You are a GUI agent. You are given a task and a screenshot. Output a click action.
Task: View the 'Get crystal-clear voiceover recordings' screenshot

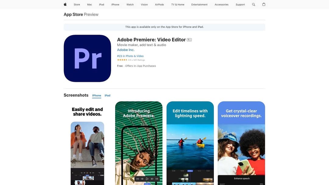point(241,143)
